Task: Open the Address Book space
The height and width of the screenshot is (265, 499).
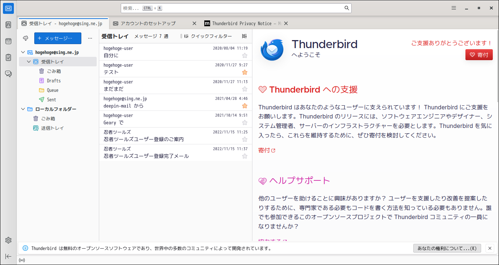Action: click(8, 25)
